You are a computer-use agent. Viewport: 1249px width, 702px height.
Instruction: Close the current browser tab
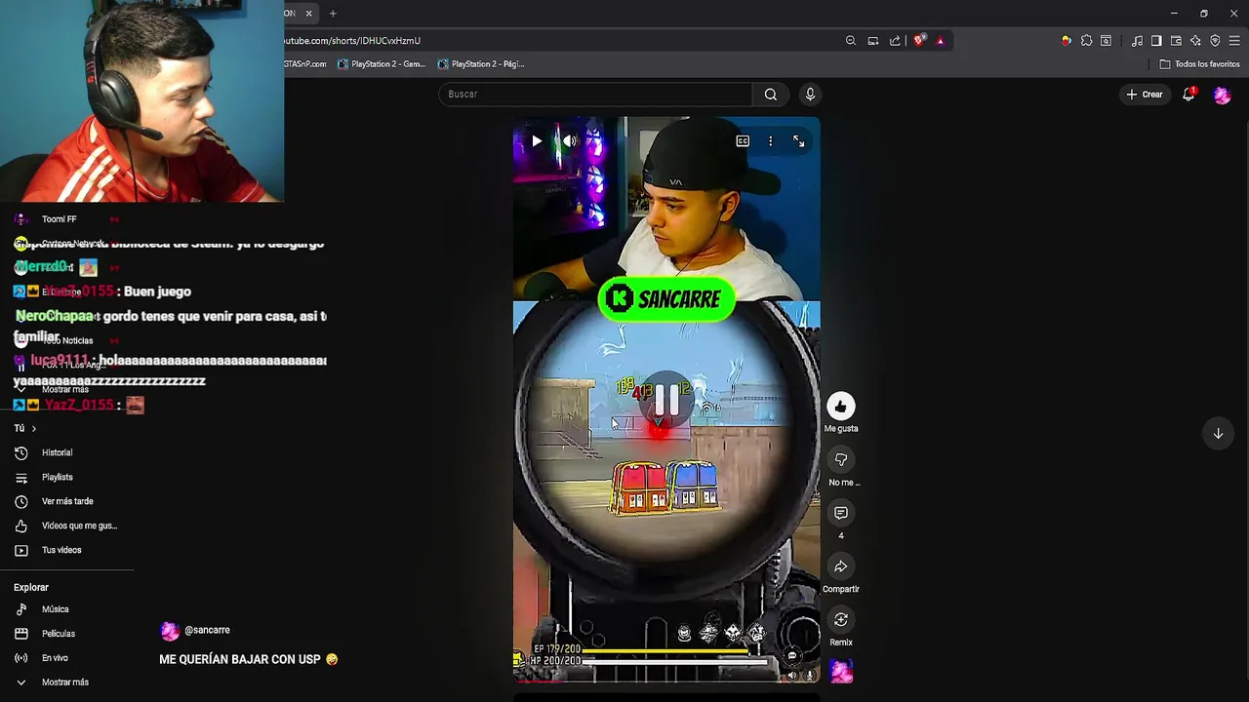point(308,14)
